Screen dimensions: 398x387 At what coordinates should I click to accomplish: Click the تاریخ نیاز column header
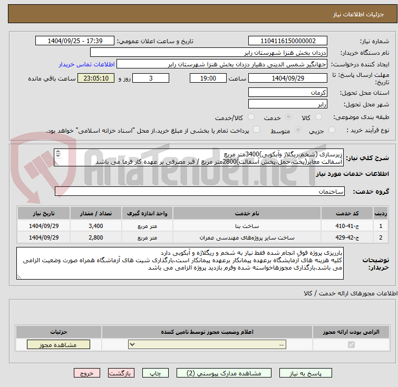[44, 213]
